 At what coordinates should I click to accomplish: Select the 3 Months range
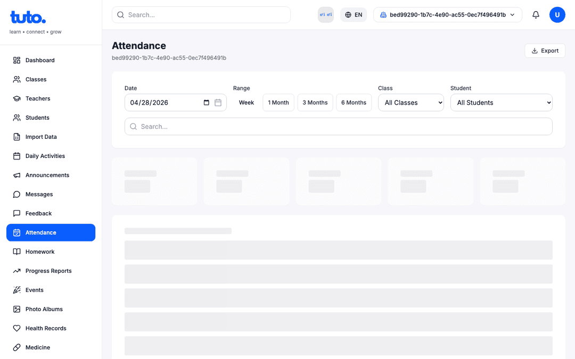coord(315,103)
